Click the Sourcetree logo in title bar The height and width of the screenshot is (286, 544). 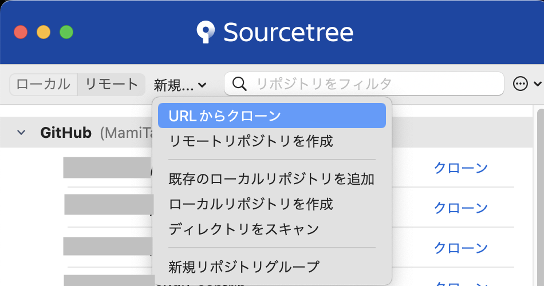(x=205, y=32)
